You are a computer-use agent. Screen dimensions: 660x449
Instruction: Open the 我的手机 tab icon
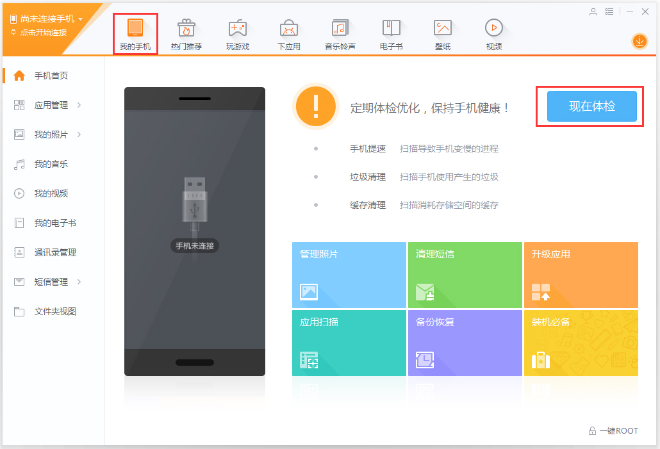135,28
